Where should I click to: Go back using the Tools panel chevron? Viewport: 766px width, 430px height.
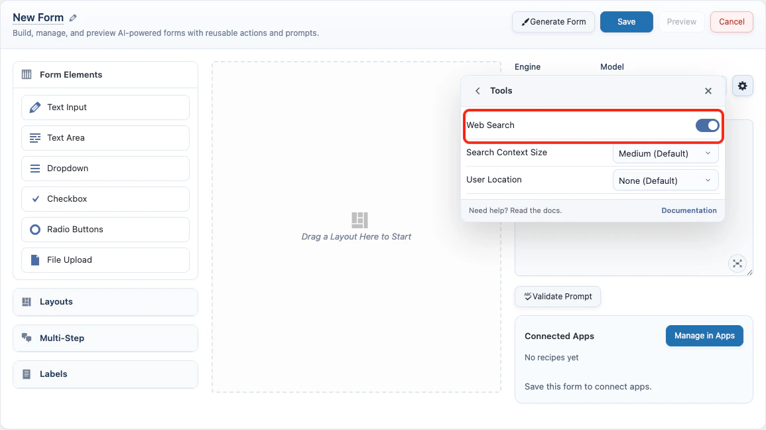pos(478,90)
